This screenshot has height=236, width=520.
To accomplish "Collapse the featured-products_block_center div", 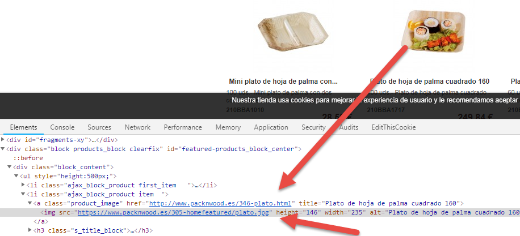I will tap(3, 149).
